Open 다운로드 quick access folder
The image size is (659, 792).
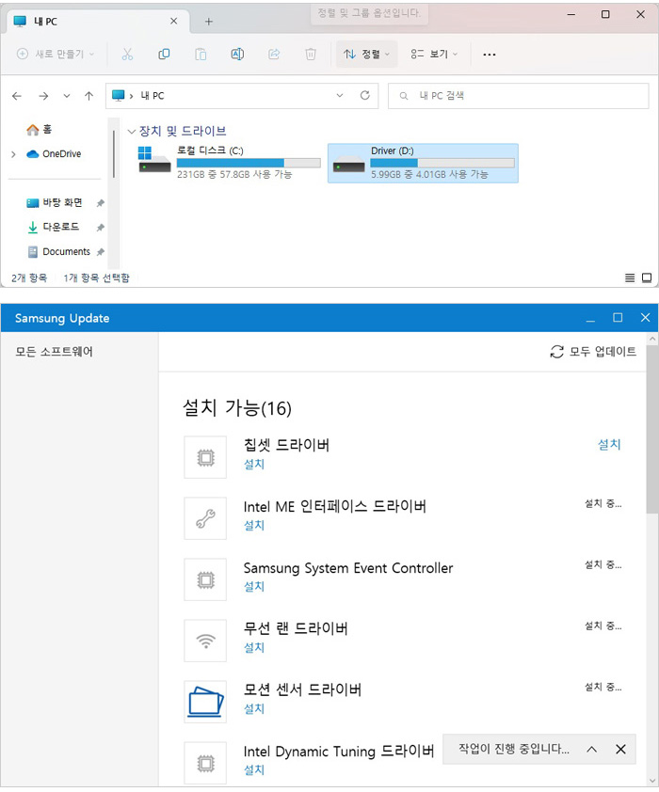coord(54,228)
